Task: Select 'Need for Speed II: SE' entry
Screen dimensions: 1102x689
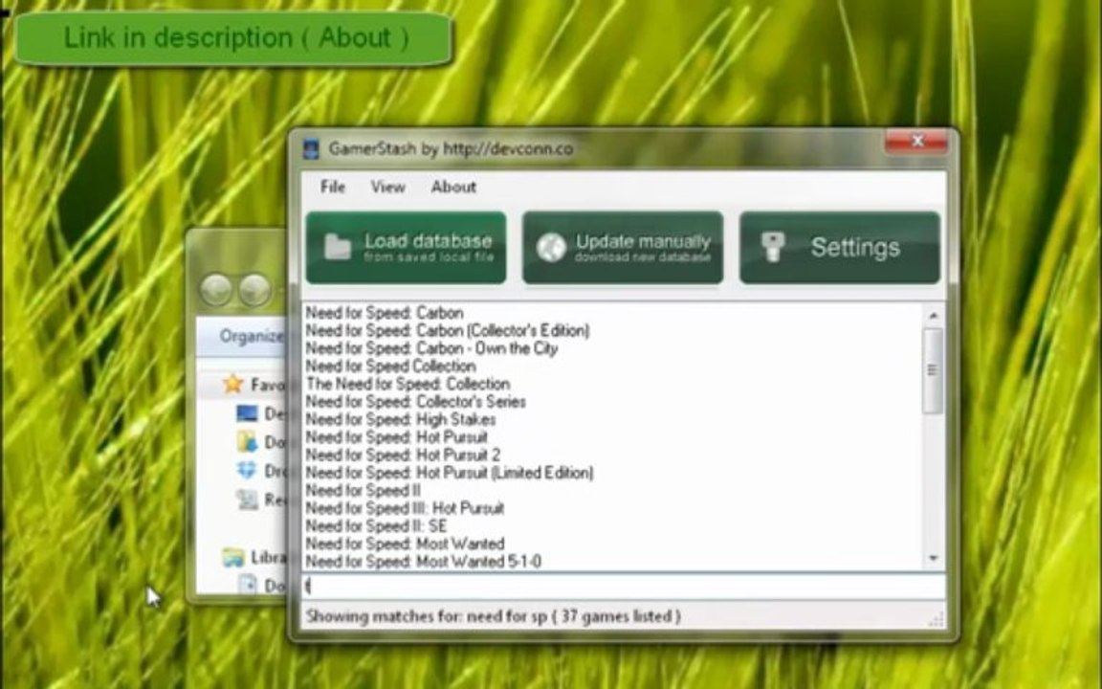Action: pyautogui.click(x=376, y=526)
